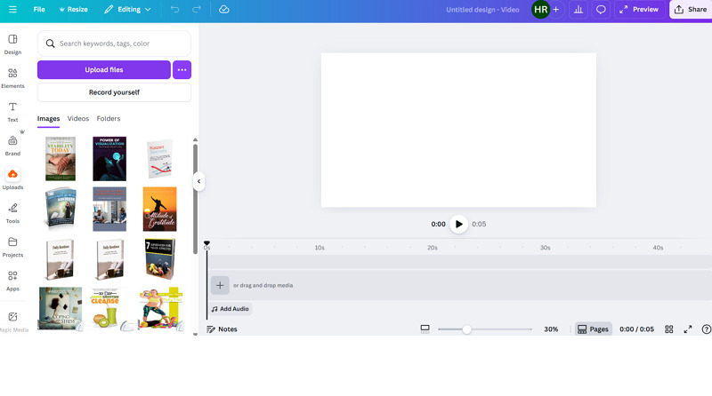The width and height of the screenshot is (712, 396).
Task: Collapse the side panel with the arrow handle
Action: [x=199, y=181]
